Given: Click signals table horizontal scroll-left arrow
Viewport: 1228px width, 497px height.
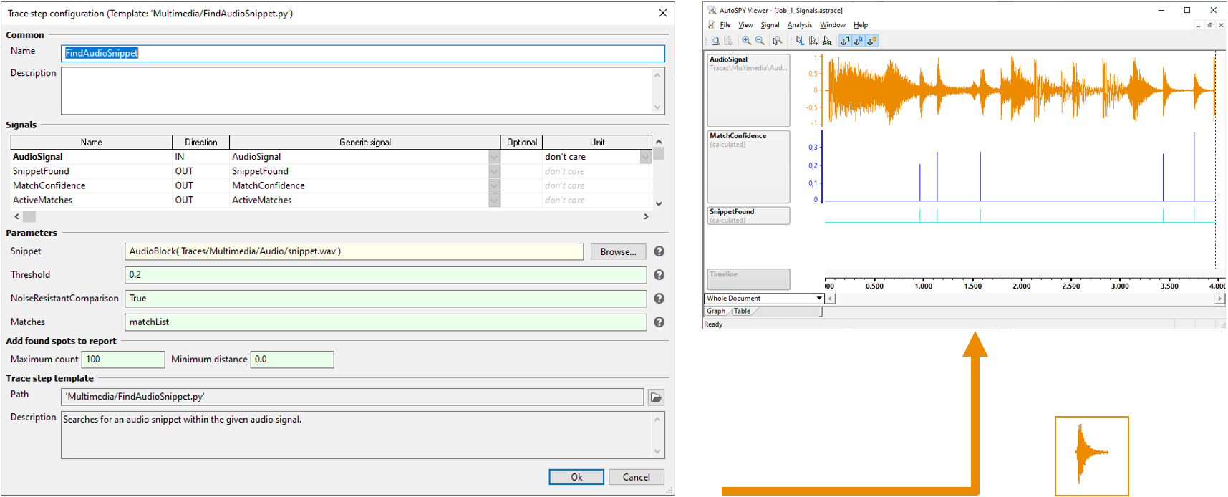Looking at the screenshot, I should click(x=17, y=216).
